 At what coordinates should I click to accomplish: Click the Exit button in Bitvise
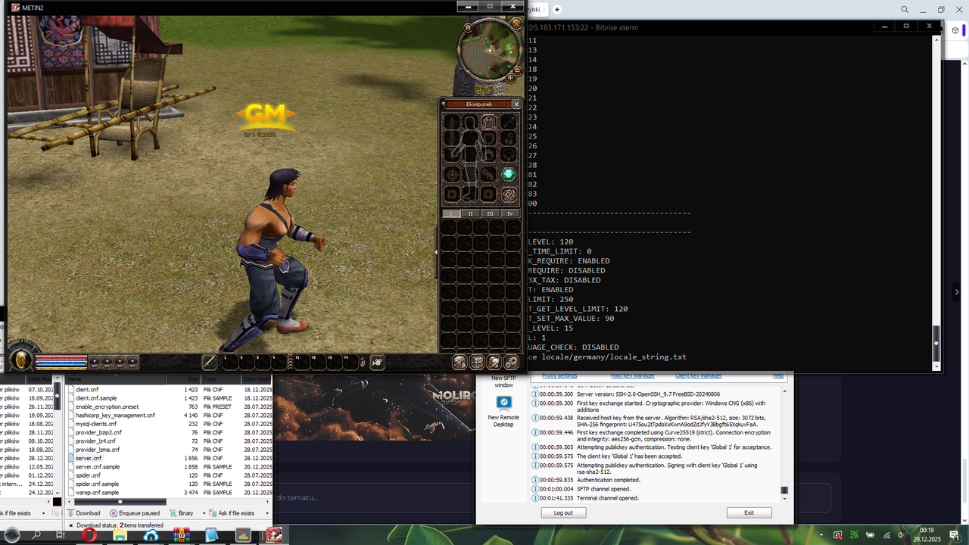click(x=749, y=512)
